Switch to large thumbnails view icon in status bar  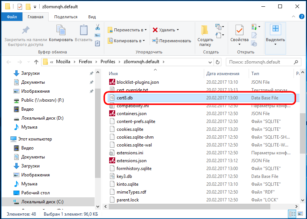pos(300,213)
